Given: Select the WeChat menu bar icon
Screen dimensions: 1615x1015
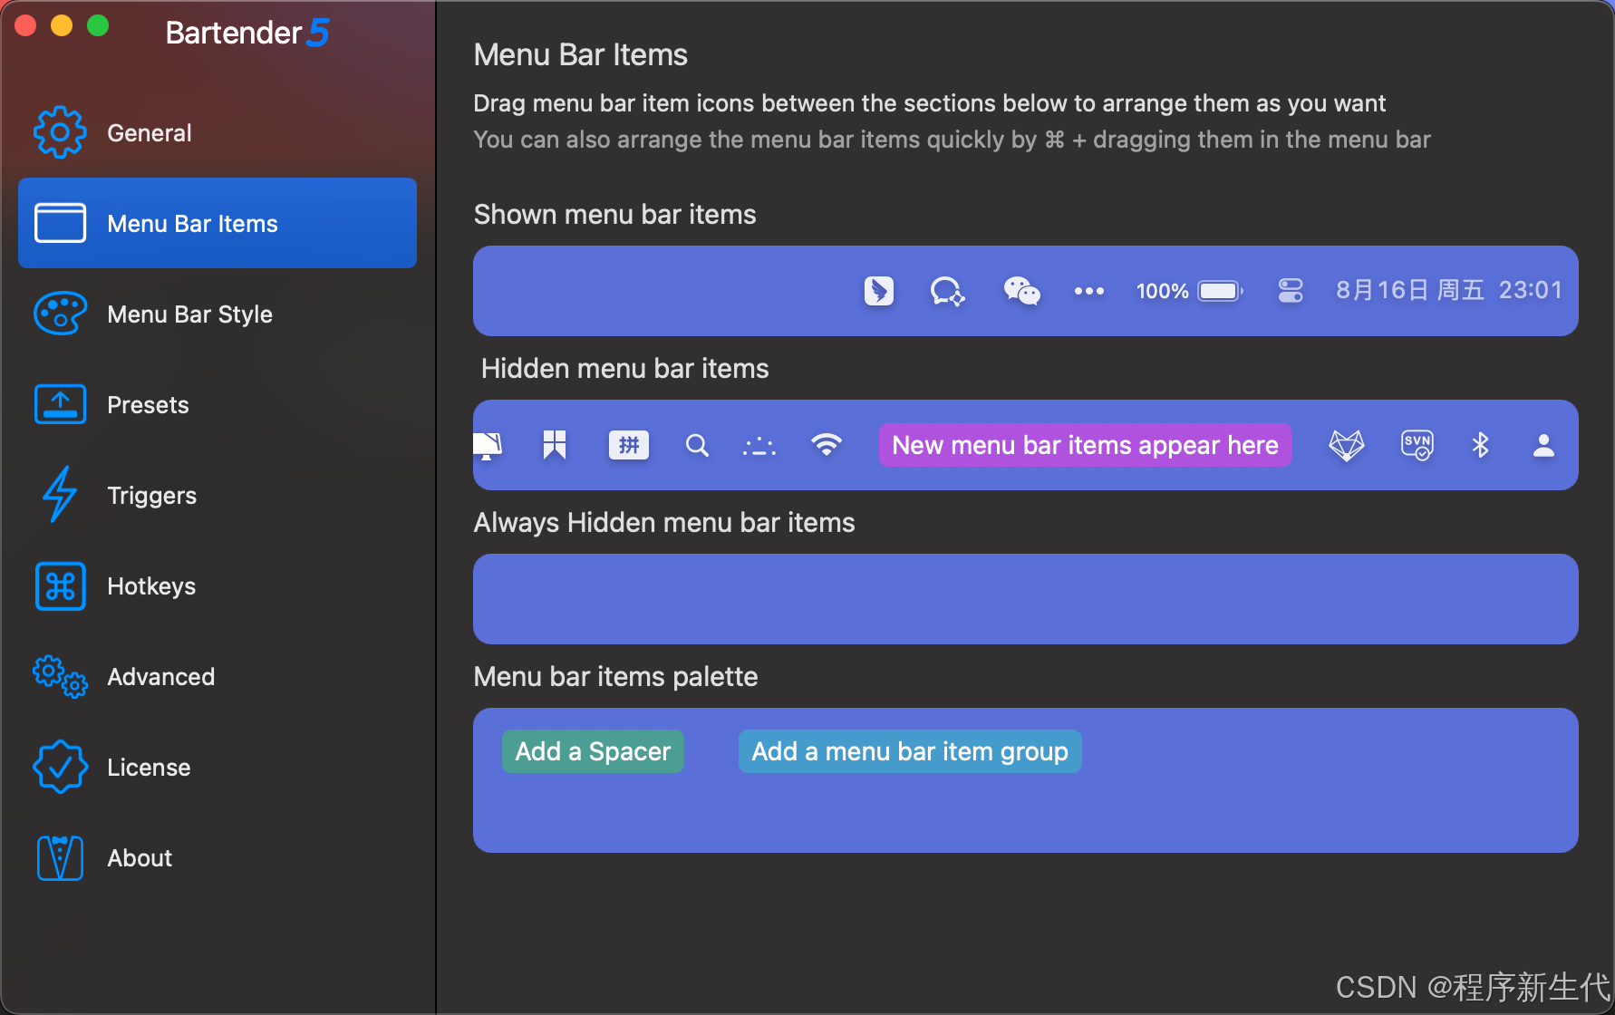Looking at the screenshot, I should click(x=1021, y=291).
